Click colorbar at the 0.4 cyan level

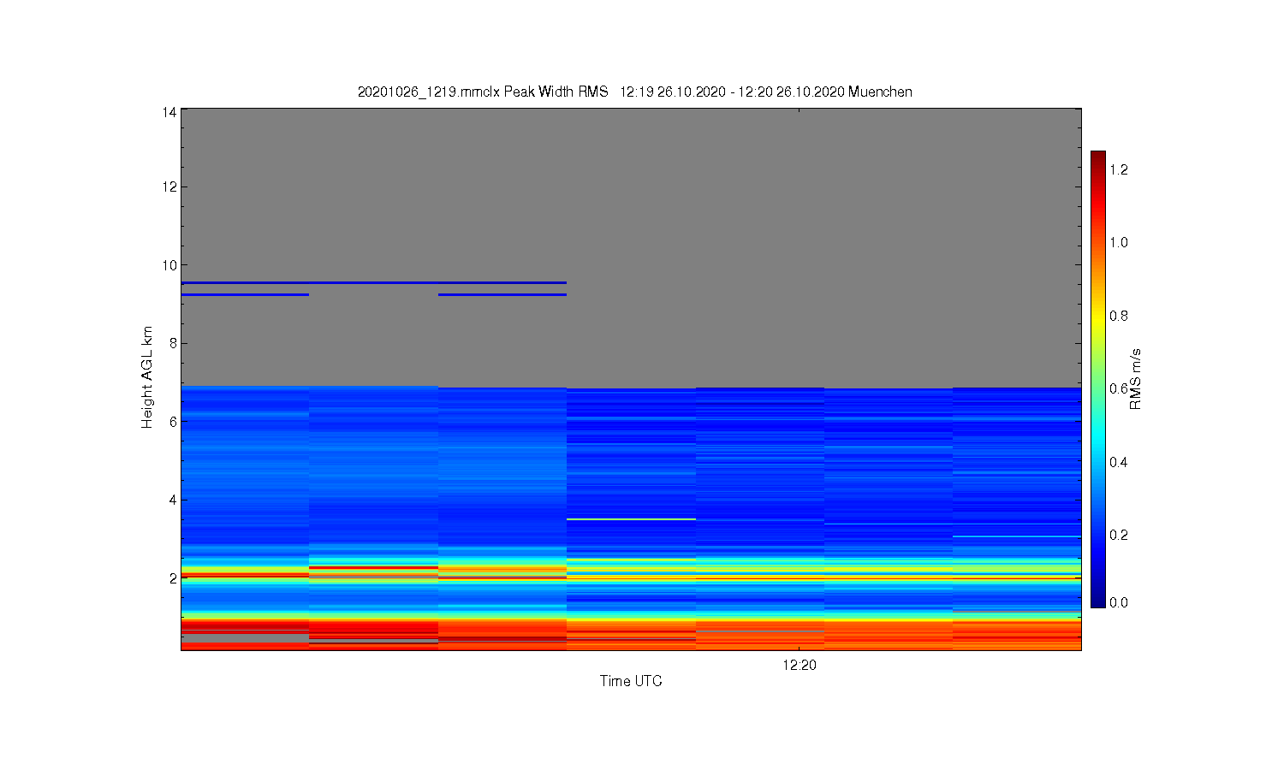click(x=1097, y=462)
